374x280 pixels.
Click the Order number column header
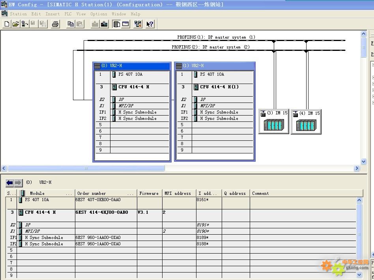click(x=106, y=193)
